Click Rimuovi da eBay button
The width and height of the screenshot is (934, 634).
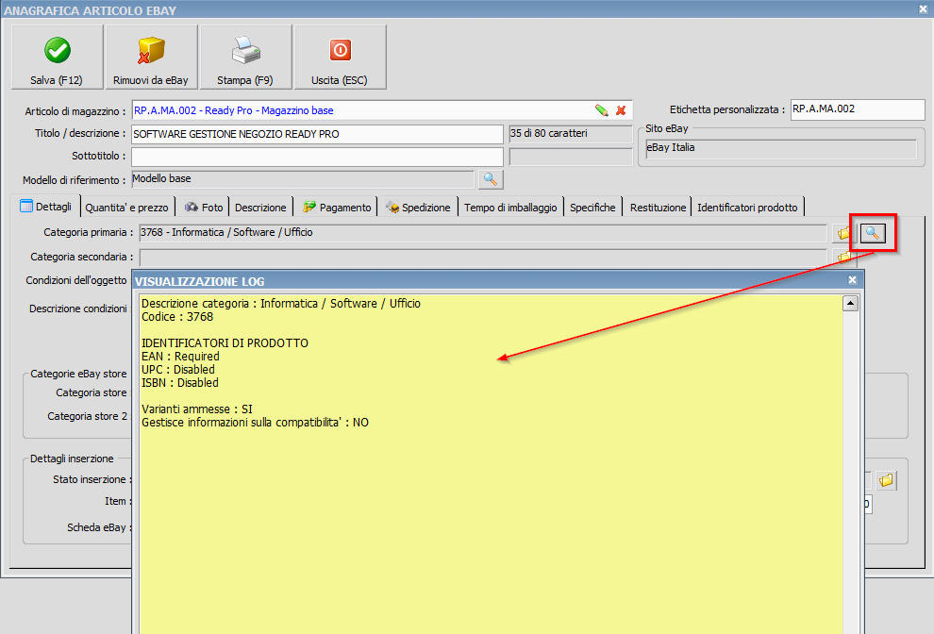pos(151,58)
